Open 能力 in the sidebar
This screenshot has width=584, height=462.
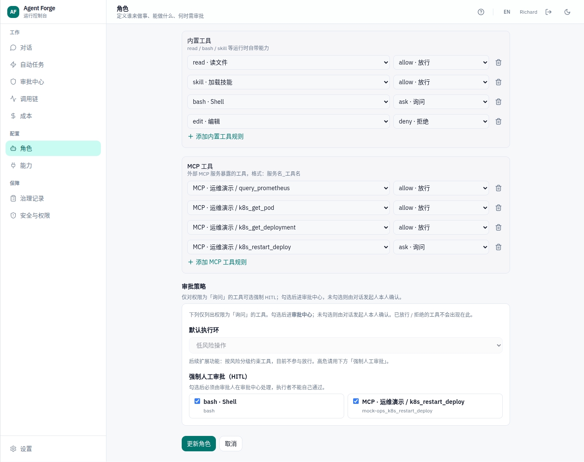(x=53, y=165)
